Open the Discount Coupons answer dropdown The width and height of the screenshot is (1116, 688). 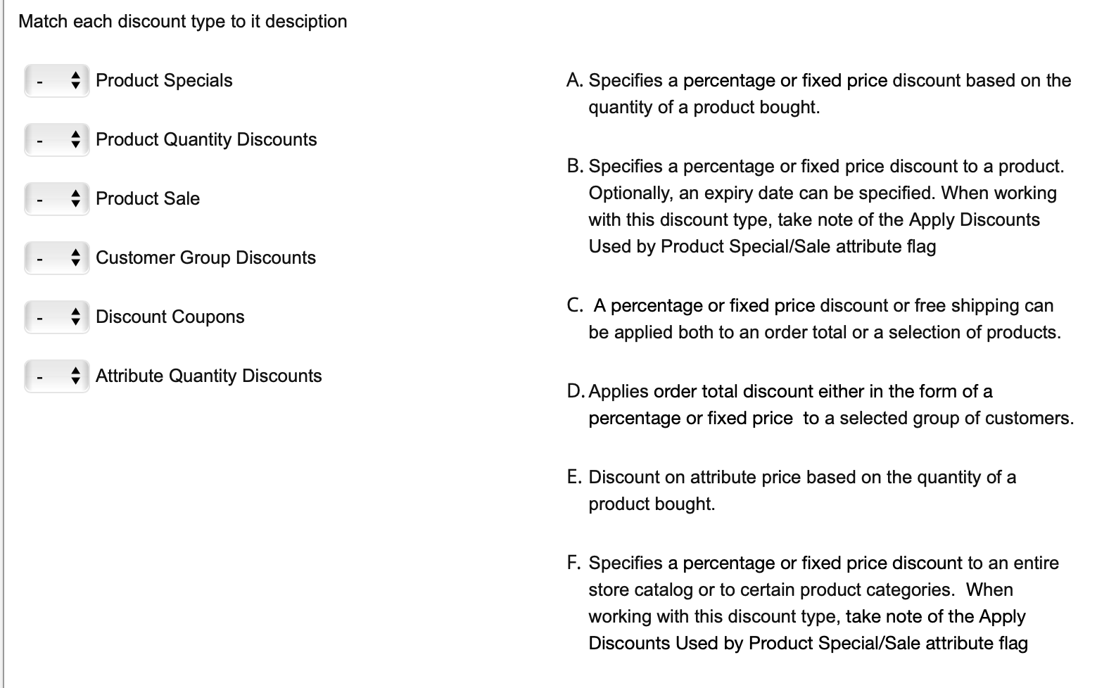pyautogui.click(x=56, y=317)
